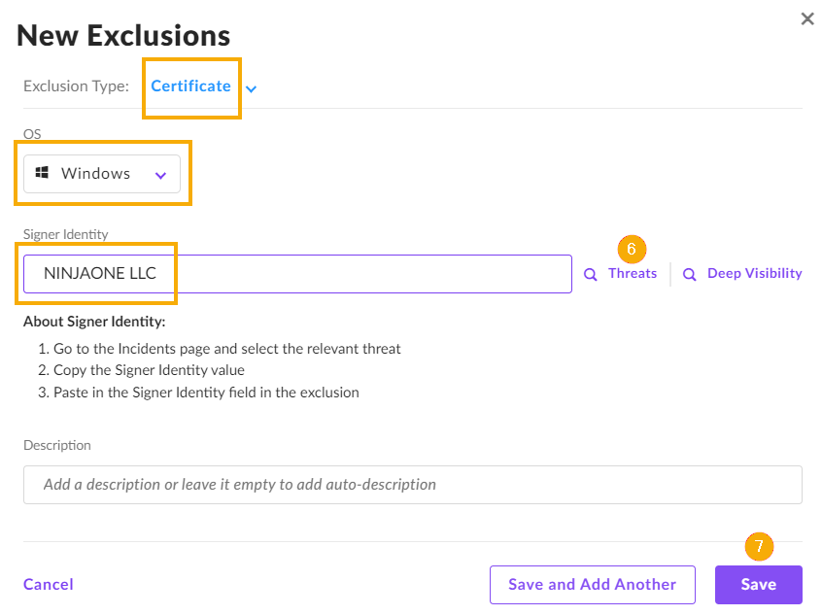Screen dimensions: 822x615
Task: Close the New Exclusions dialog
Action: point(806,18)
